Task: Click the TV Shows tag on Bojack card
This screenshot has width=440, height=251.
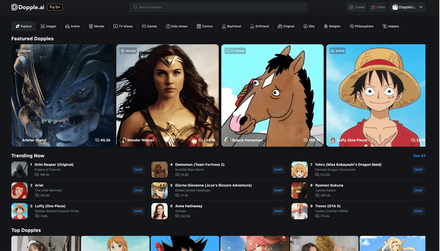Action: [235, 51]
